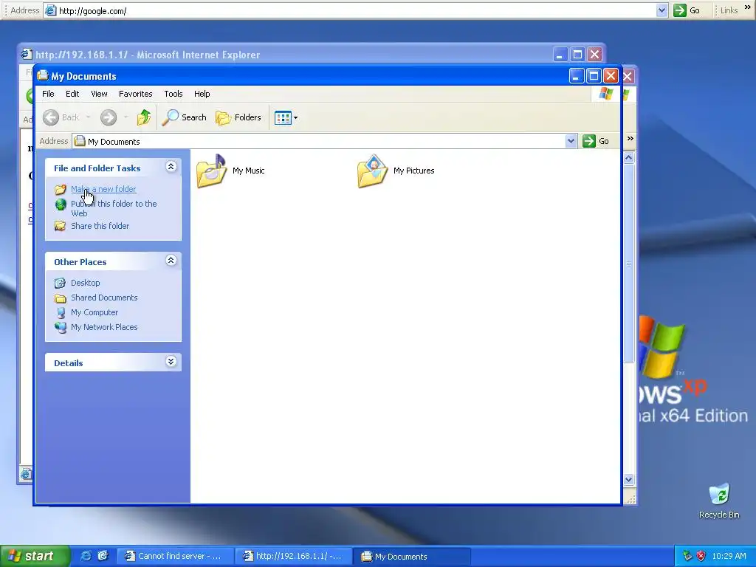Click the Desktop icon in Other Places
Image resolution: width=756 pixels, height=567 pixels.
[61, 283]
